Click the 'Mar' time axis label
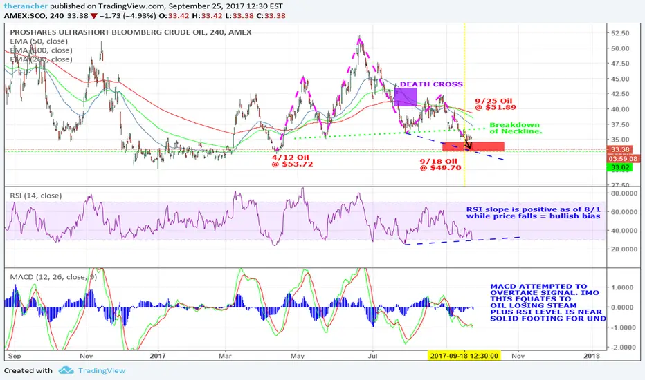Image resolution: width=645 pixels, height=380 pixels. click(x=225, y=356)
